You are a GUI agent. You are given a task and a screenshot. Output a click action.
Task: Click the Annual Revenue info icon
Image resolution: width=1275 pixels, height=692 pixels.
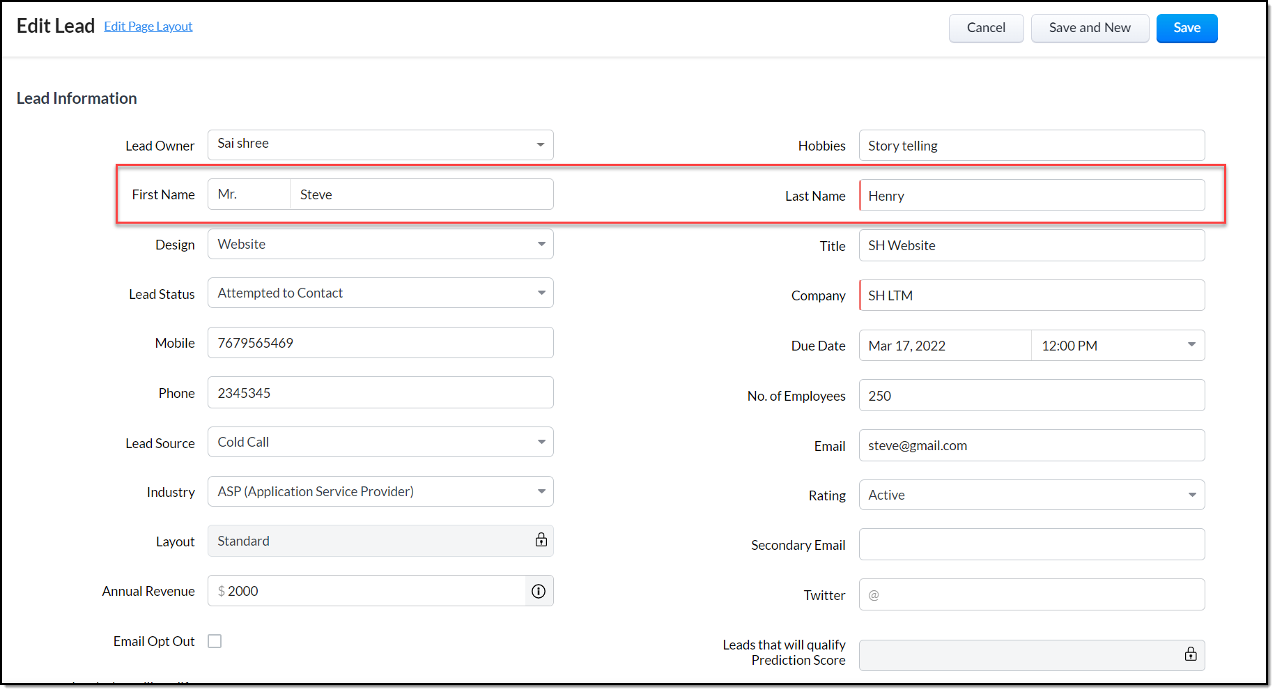[x=539, y=591]
